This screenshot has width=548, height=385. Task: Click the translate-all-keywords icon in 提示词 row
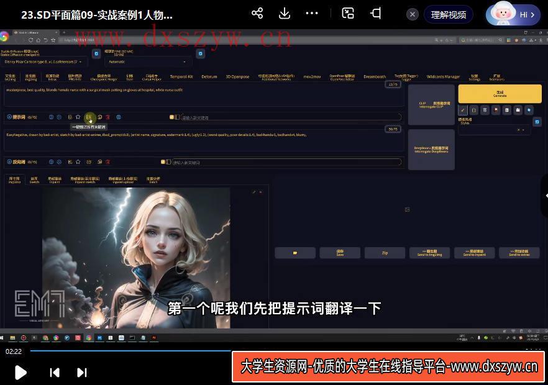click(89, 117)
